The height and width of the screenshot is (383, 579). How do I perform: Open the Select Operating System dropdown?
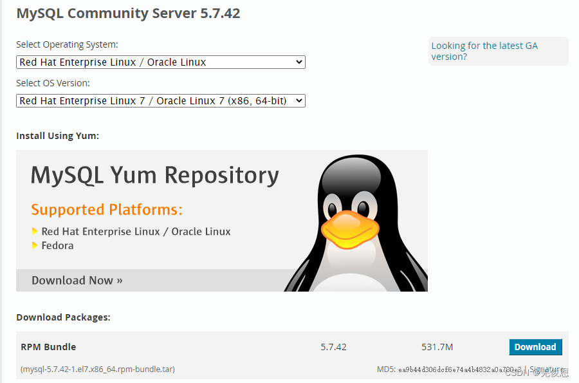pyautogui.click(x=161, y=62)
